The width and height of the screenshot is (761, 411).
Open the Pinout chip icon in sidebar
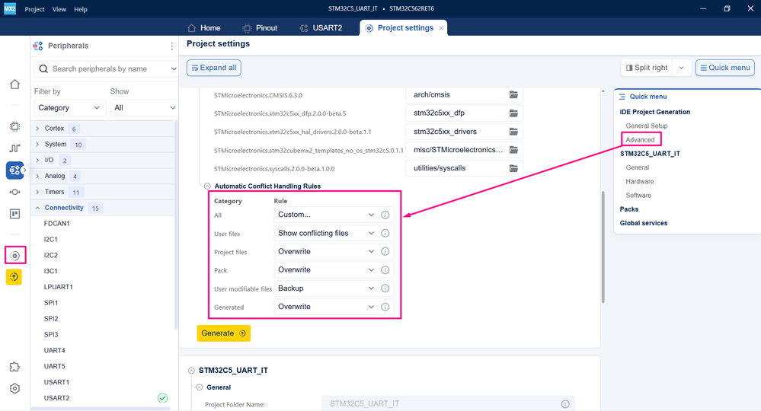pyautogui.click(x=14, y=126)
